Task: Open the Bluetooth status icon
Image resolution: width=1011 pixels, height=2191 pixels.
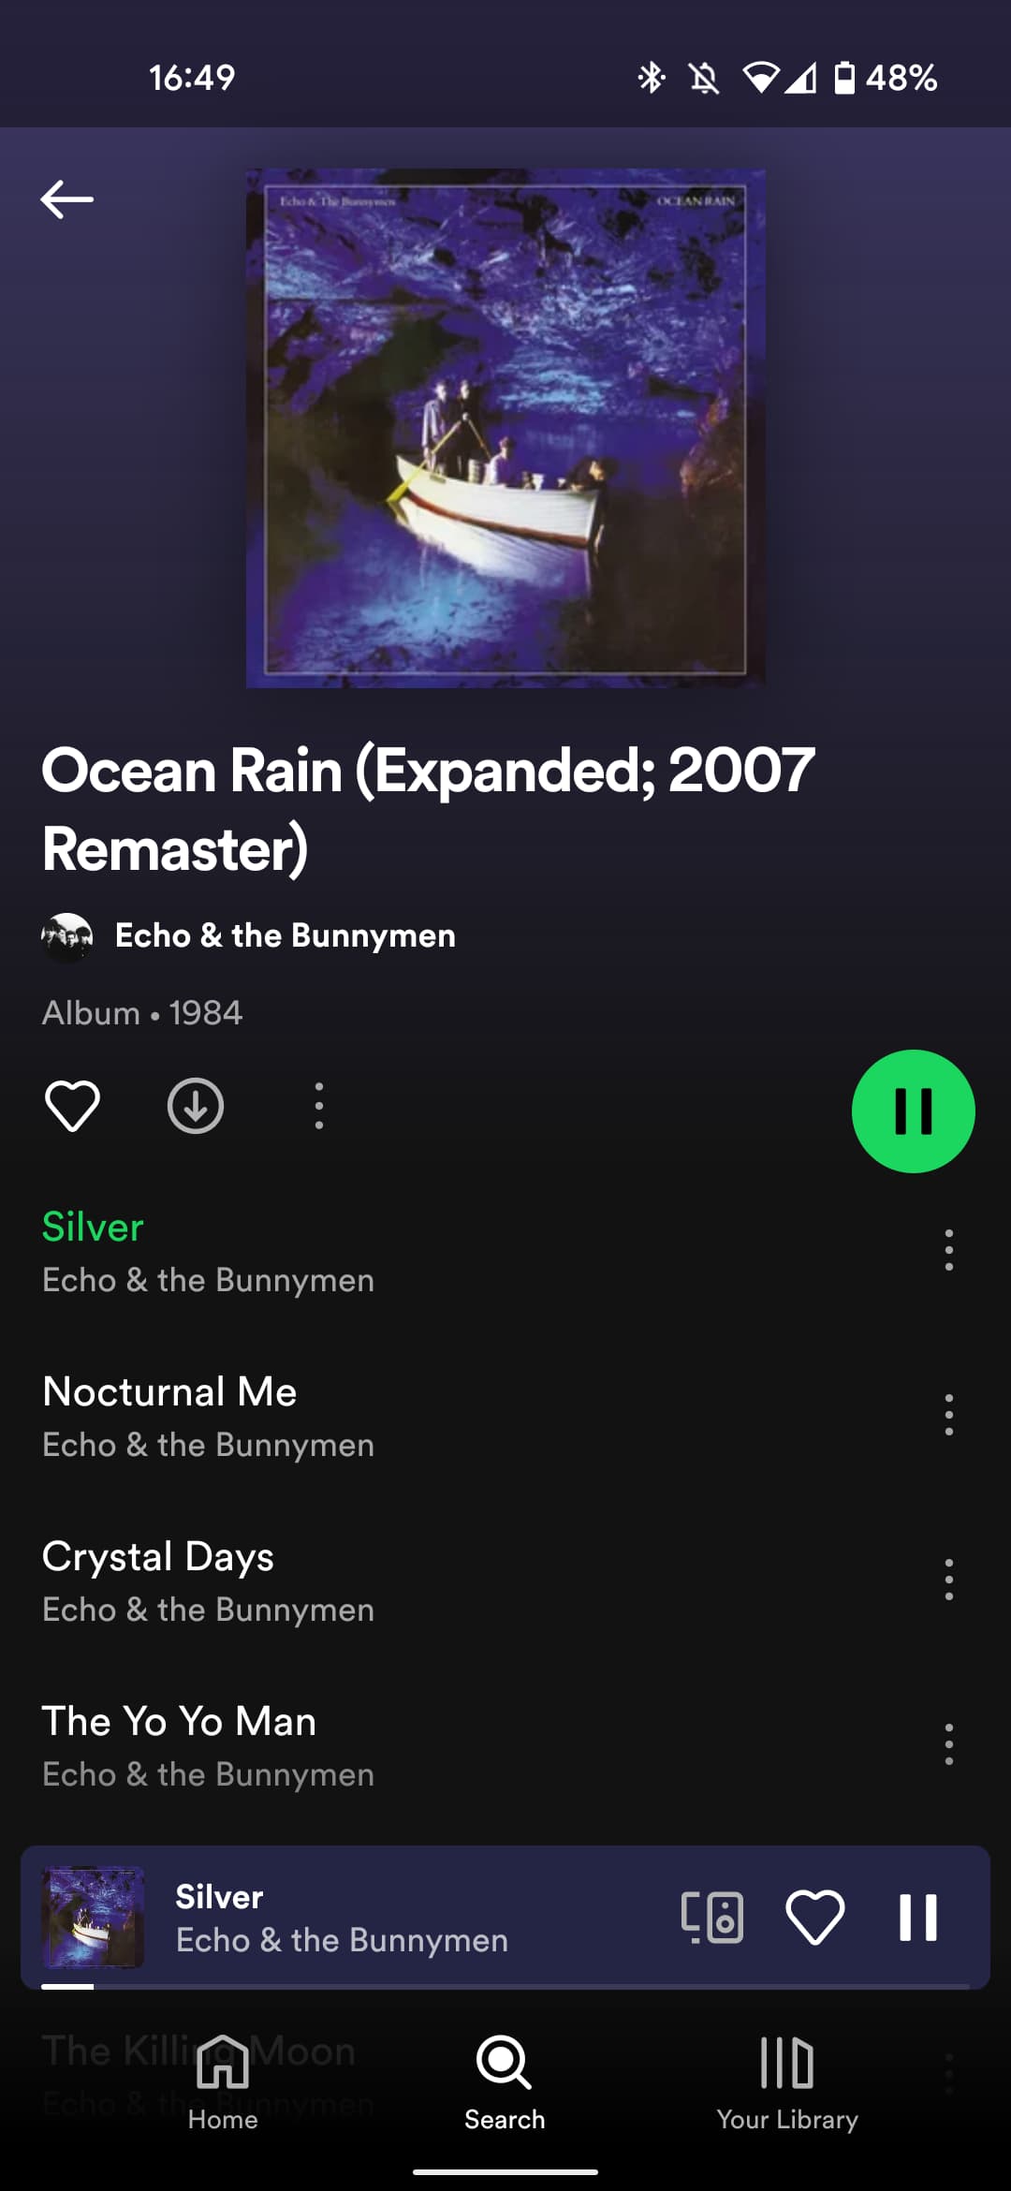Action: pyautogui.click(x=652, y=77)
